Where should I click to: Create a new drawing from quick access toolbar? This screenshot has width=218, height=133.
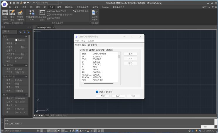click(11, 3)
